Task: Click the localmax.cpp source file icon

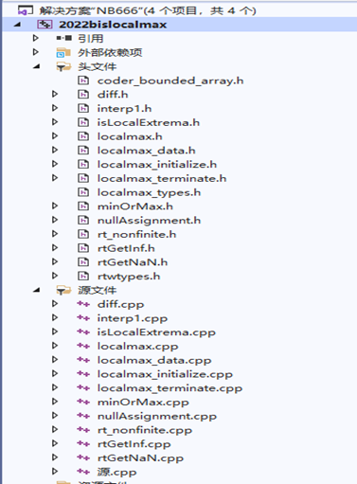Action: (x=83, y=346)
